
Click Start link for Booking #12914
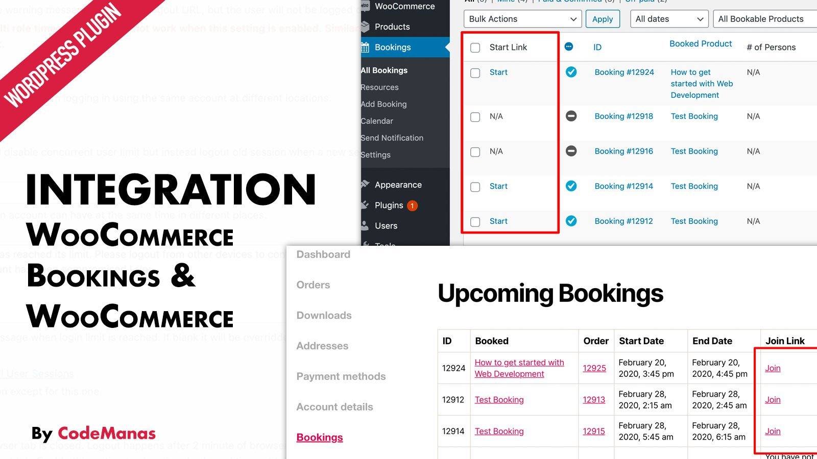(x=498, y=186)
